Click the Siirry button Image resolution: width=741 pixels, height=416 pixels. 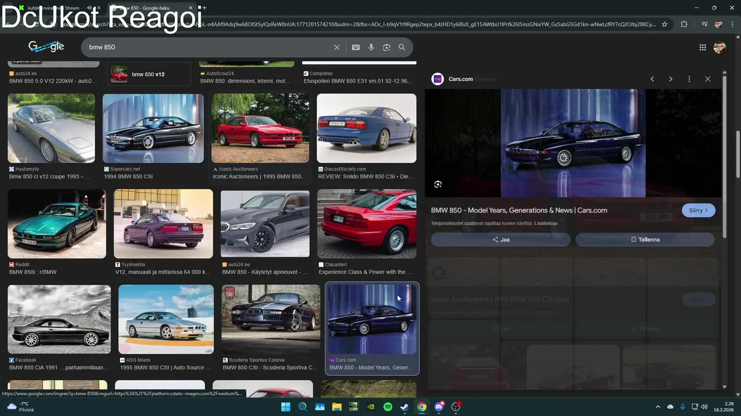[698, 210]
